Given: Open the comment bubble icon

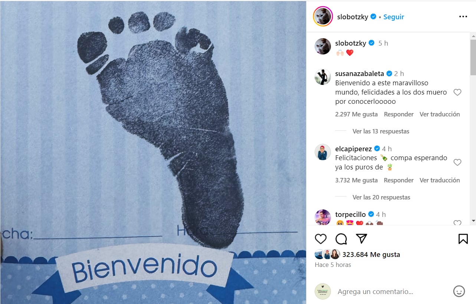Looking at the screenshot, I should [x=341, y=239].
